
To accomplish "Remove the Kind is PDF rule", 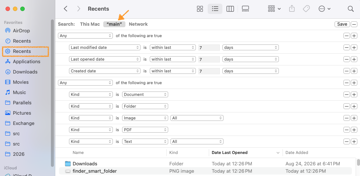I will pyautogui.click(x=347, y=130).
